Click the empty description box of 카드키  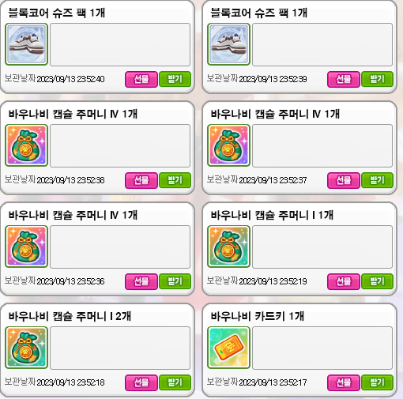tap(322, 348)
